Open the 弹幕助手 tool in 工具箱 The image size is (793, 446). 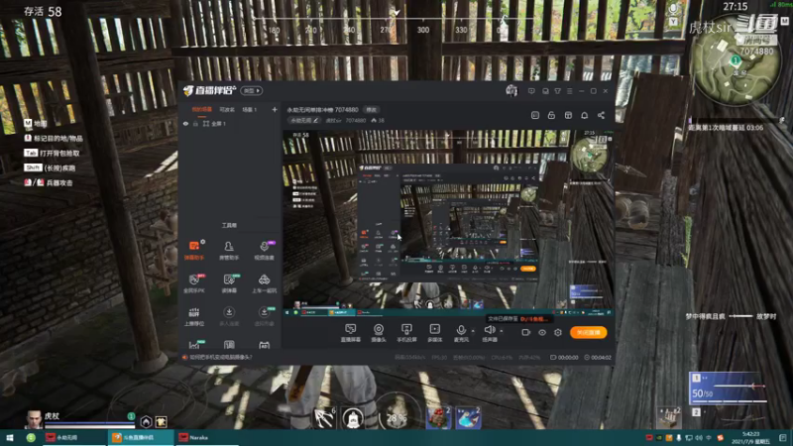point(194,250)
